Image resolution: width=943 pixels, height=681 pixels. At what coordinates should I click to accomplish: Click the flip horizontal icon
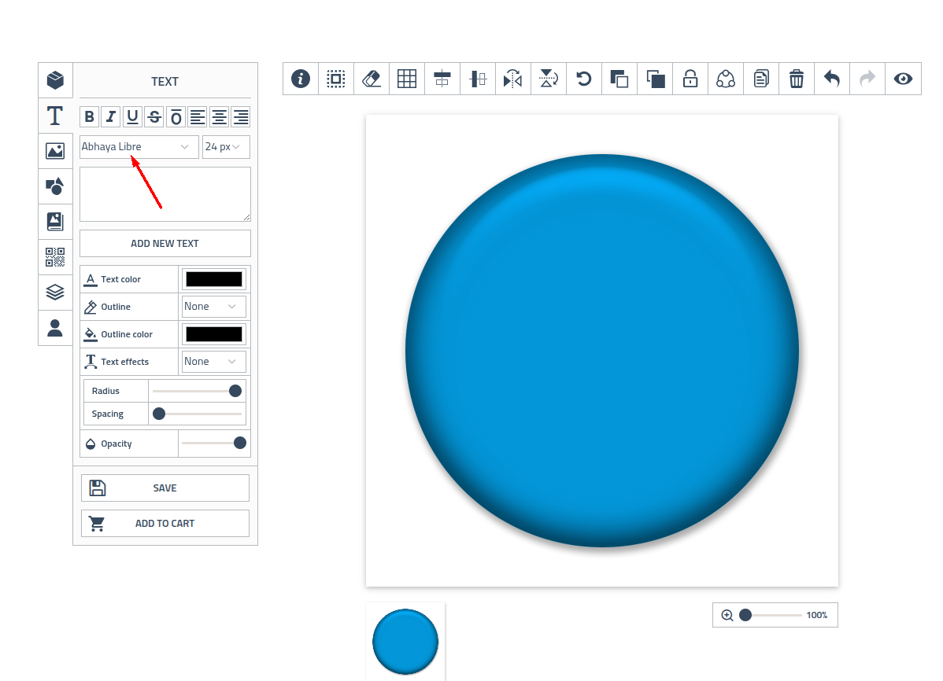point(513,79)
